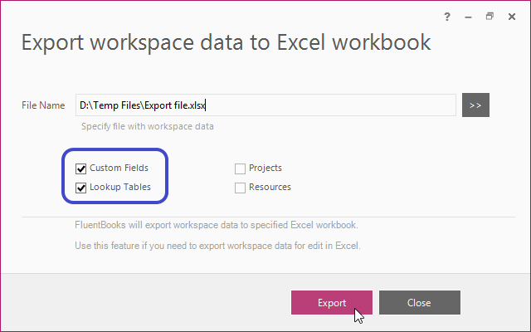Restore down the dialog window
This screenshot has width=531, height=332.
(x=490, y=17)
